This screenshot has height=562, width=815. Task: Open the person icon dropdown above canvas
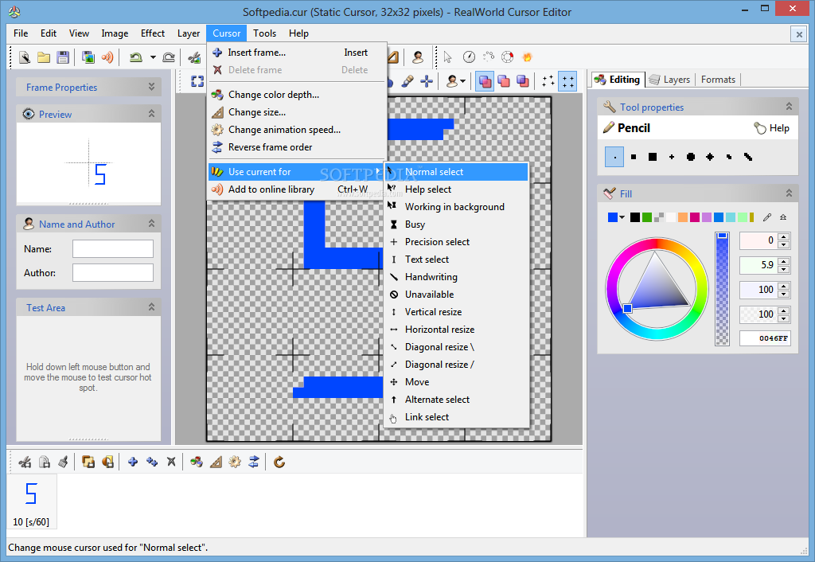click(x=462, y=81)
